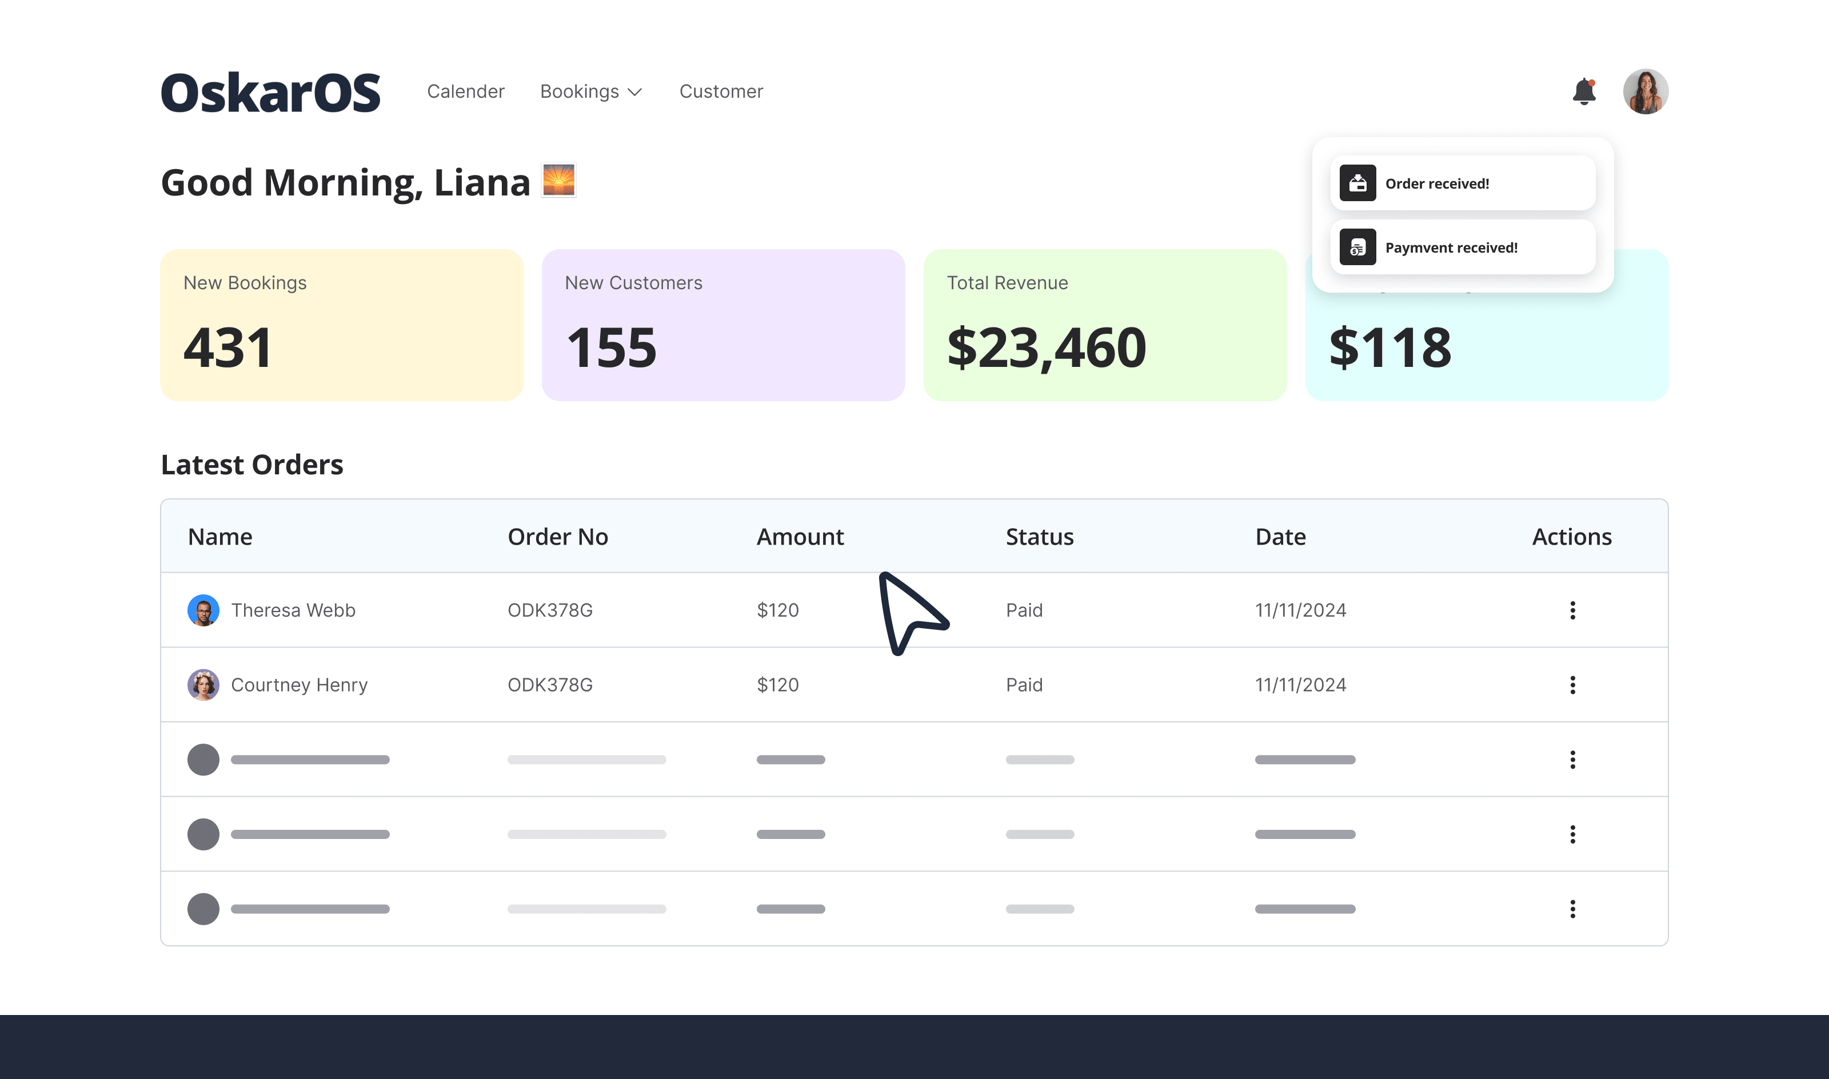Click the three-dot actions icon on fourth order row

pyautogui.click(x=1572, y=834)
